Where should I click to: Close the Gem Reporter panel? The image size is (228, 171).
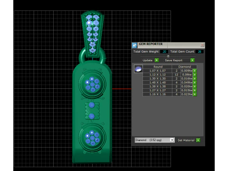coord(202,45)
